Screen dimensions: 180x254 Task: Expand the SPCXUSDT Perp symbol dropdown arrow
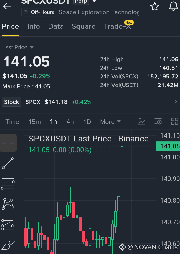tap(94, 1)
